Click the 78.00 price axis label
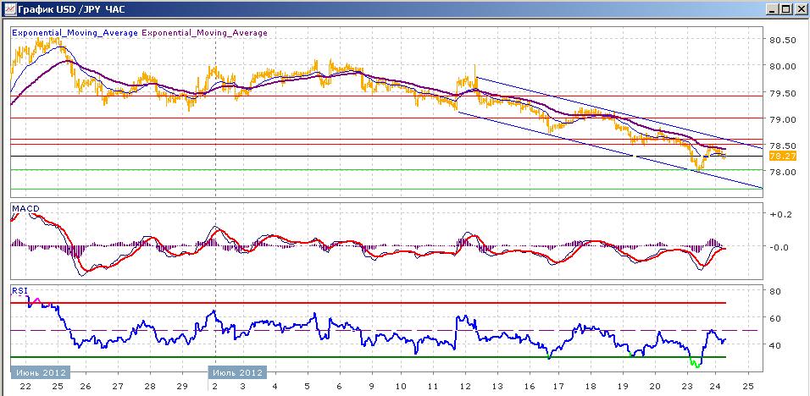Viewport: 810px width, 396px height. (x=782, y=173)
